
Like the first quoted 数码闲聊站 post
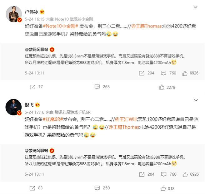click(185, 73)
